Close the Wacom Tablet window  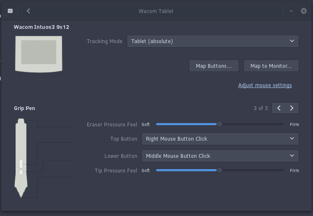304,11
